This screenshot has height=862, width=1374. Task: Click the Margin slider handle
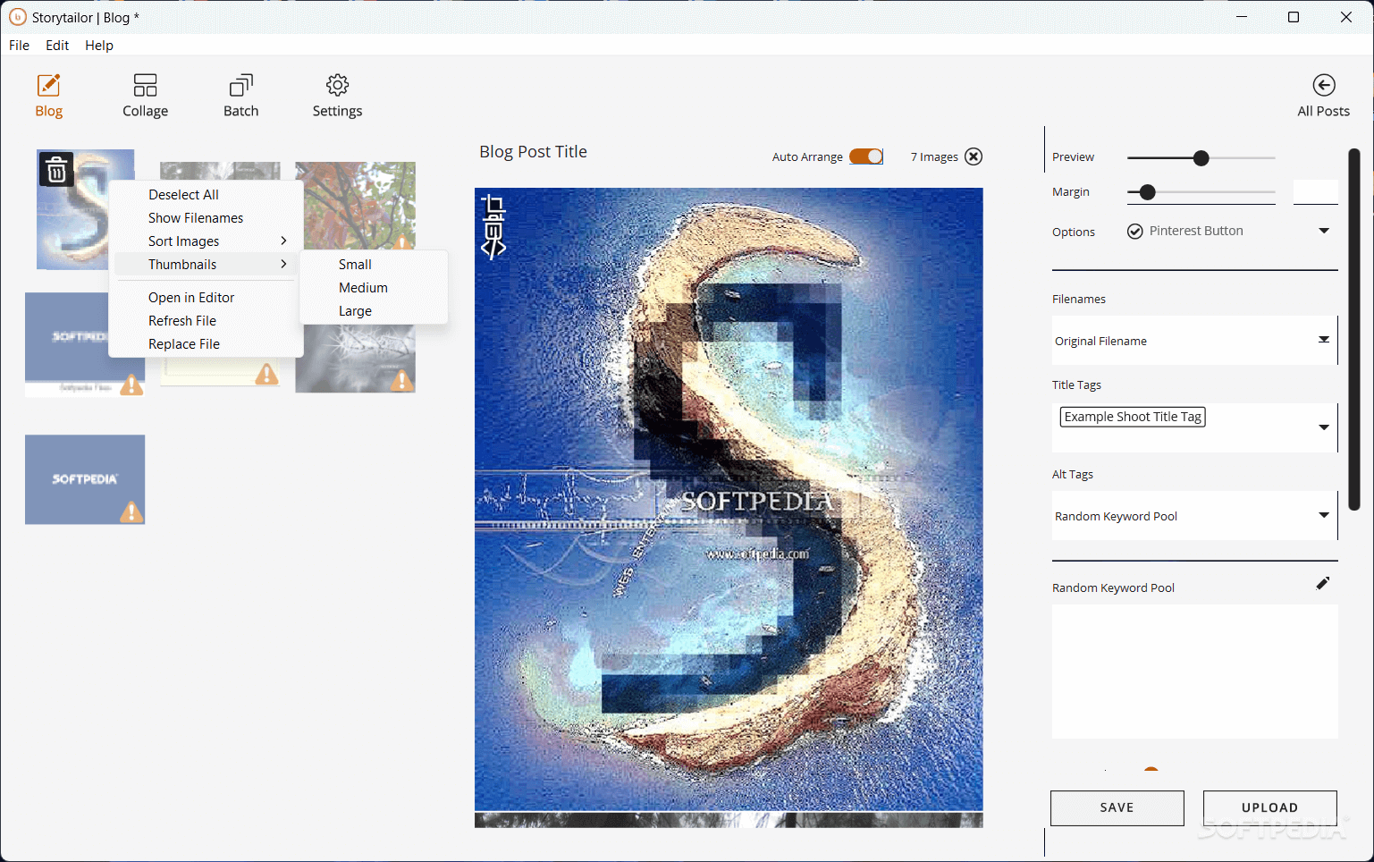pyautogui.click(x=1148, y=192)
